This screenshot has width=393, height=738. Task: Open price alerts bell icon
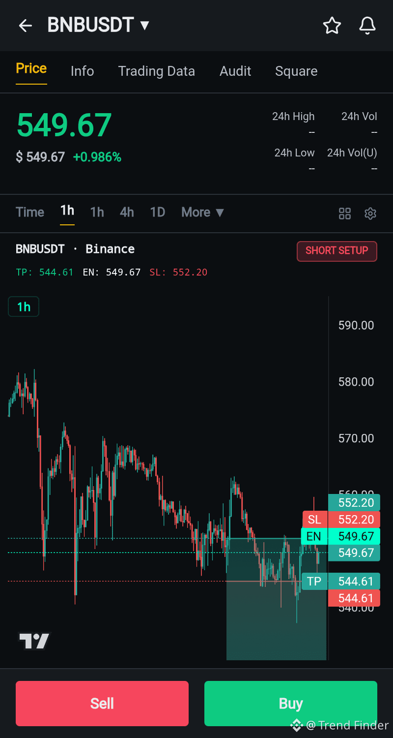(x=367, y=26)
